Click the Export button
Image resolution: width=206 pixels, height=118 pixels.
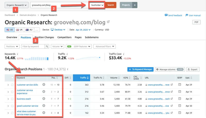(x=193, y=69)
